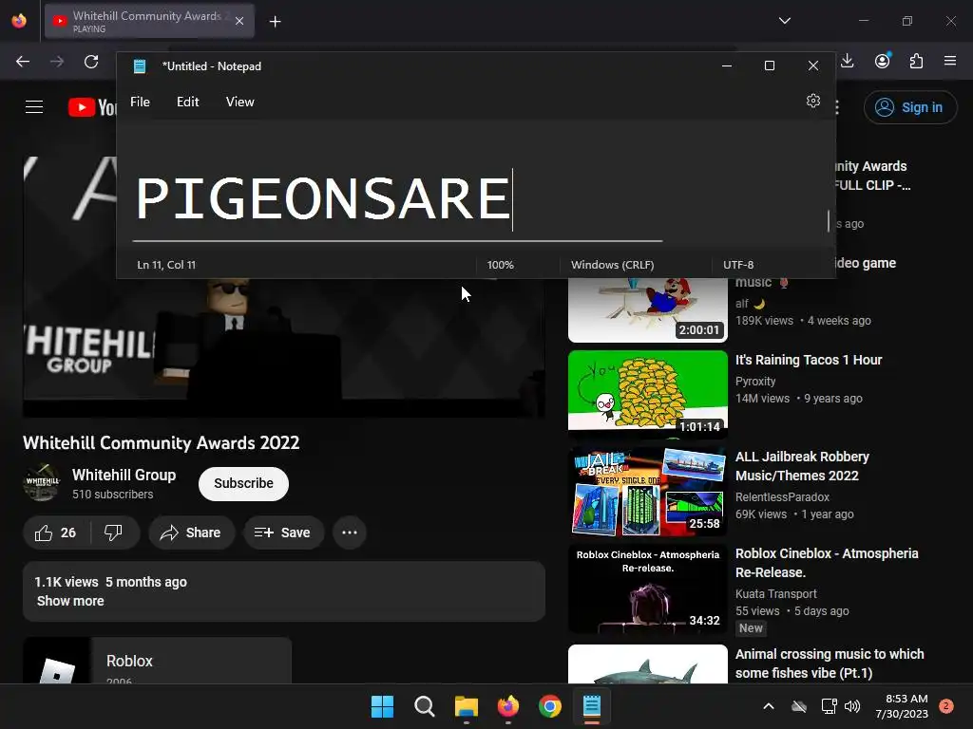This screenshot has width=973, height=729.
Task: Click the UTF-8 encoding indicator
Action: coord(737,265)
